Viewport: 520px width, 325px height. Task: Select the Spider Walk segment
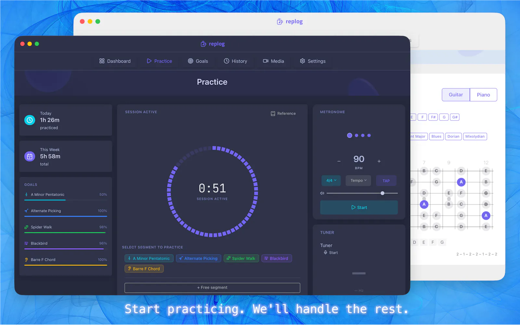pos(241,258)
